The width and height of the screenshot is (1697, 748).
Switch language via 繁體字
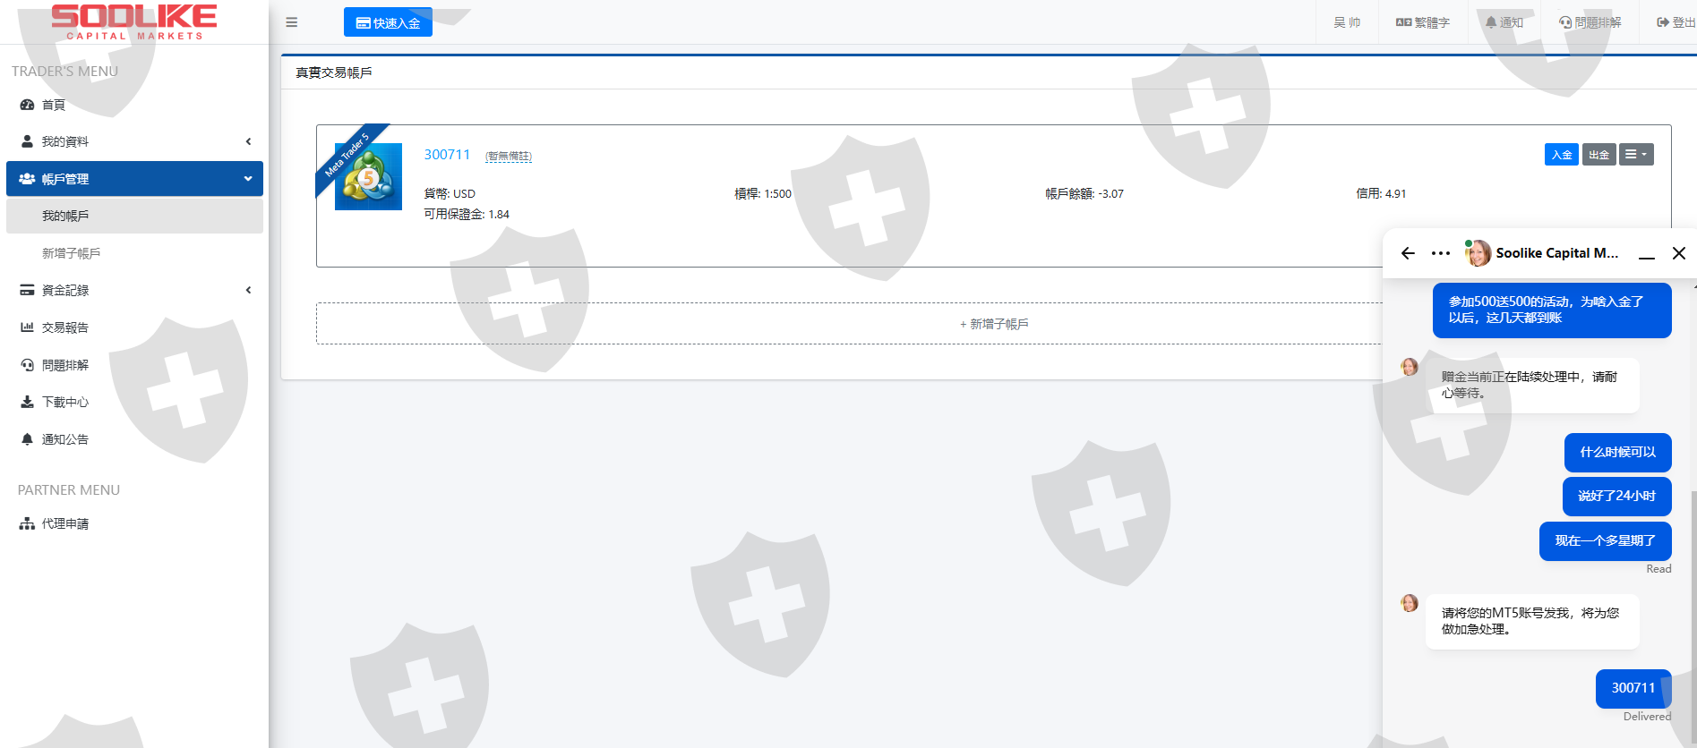coord(1422,22)
